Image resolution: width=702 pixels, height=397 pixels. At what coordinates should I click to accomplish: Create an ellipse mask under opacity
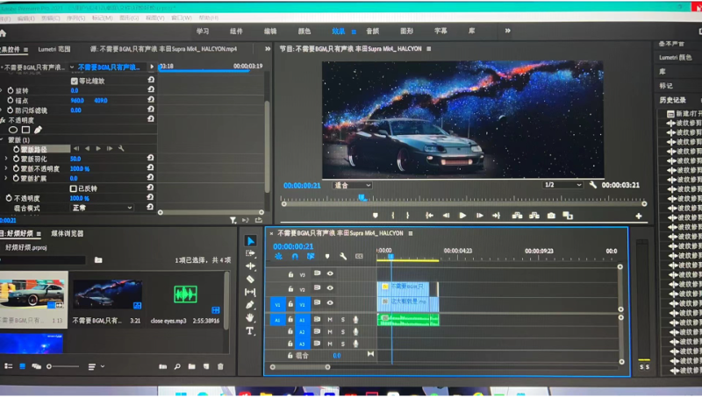(13, 130)
